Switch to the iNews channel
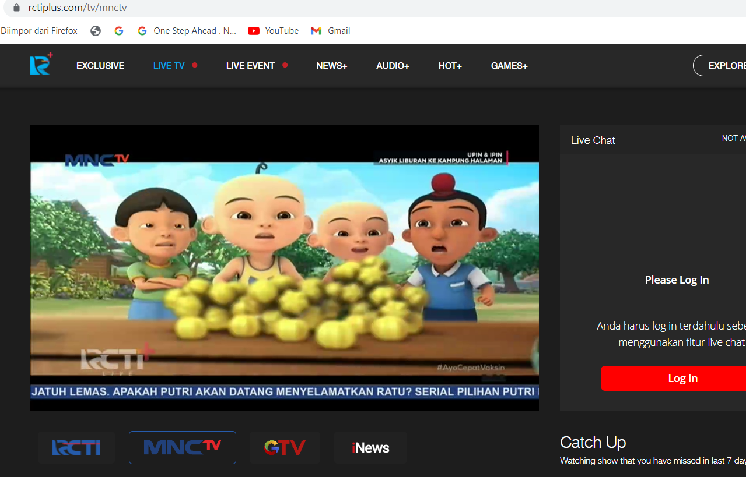Image resolution: width=746 pixels, height=477 pixels. tap(371, 447)
